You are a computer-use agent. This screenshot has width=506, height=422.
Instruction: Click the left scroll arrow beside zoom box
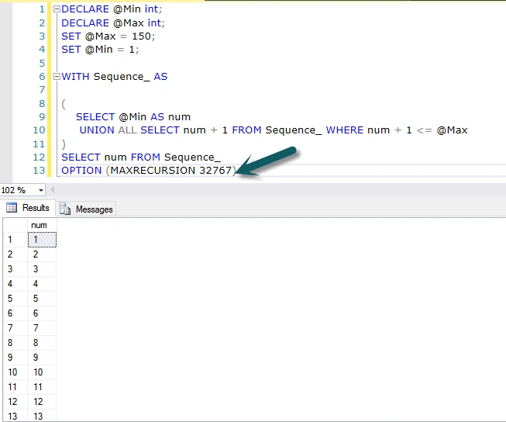coord(52,190)
